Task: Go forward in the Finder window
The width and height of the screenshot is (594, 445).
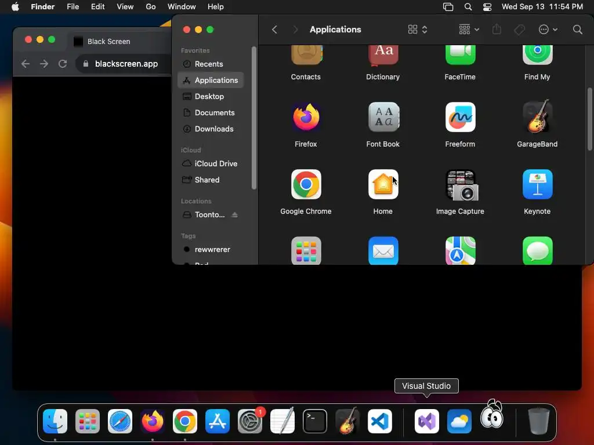Action: point(295,30)
